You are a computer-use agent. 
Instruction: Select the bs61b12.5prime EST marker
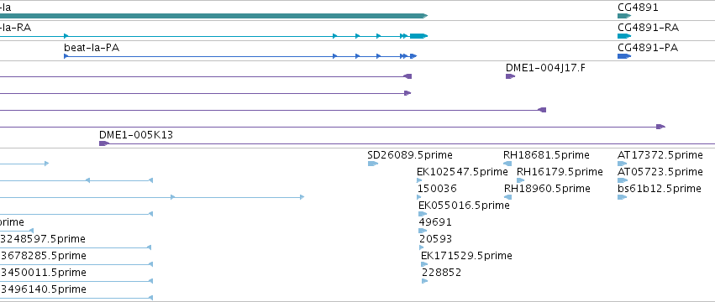[623, 197]
